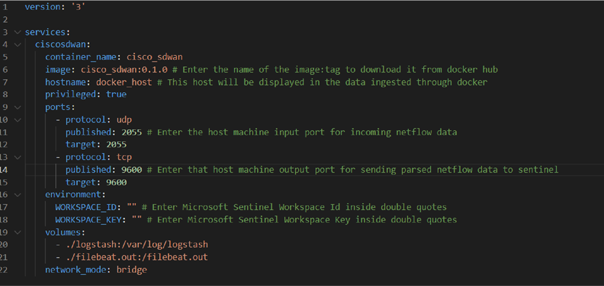Click the container_name value cisco_sdwan
This screenshot has height=286, width=604.
[x=155, y=57]
